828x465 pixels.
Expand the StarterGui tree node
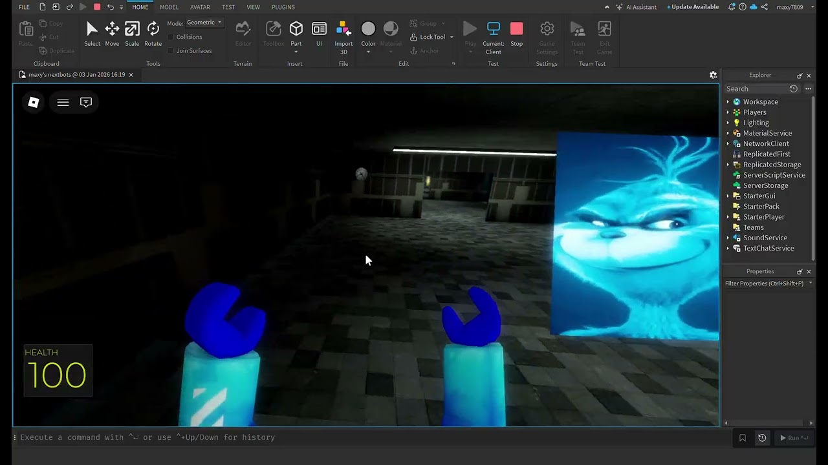[x=728, y=196]
